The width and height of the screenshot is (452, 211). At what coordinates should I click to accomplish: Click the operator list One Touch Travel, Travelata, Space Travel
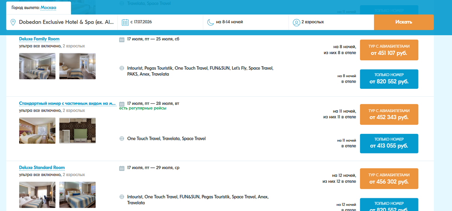point(166,139)
